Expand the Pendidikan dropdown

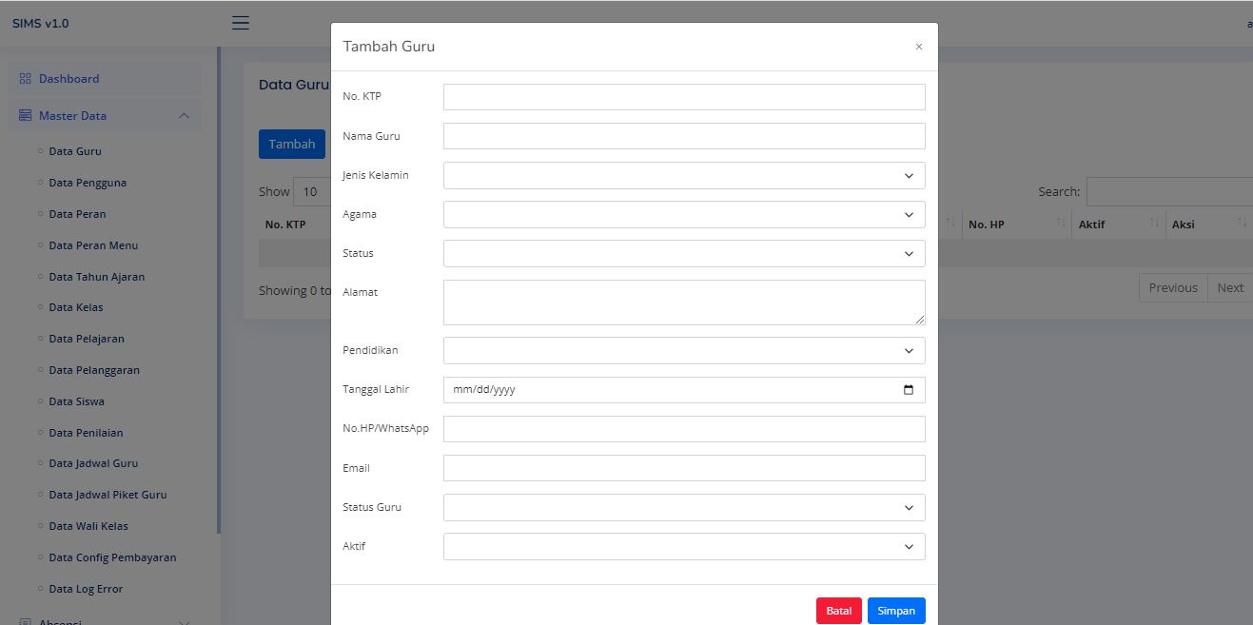click(x=683, y=351)
